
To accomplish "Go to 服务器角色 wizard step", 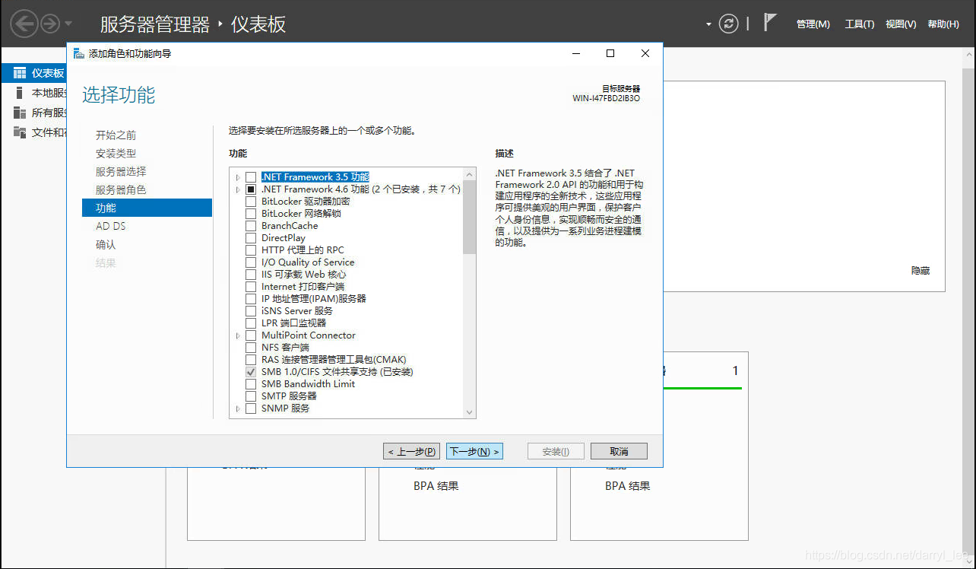I will 121,190.
